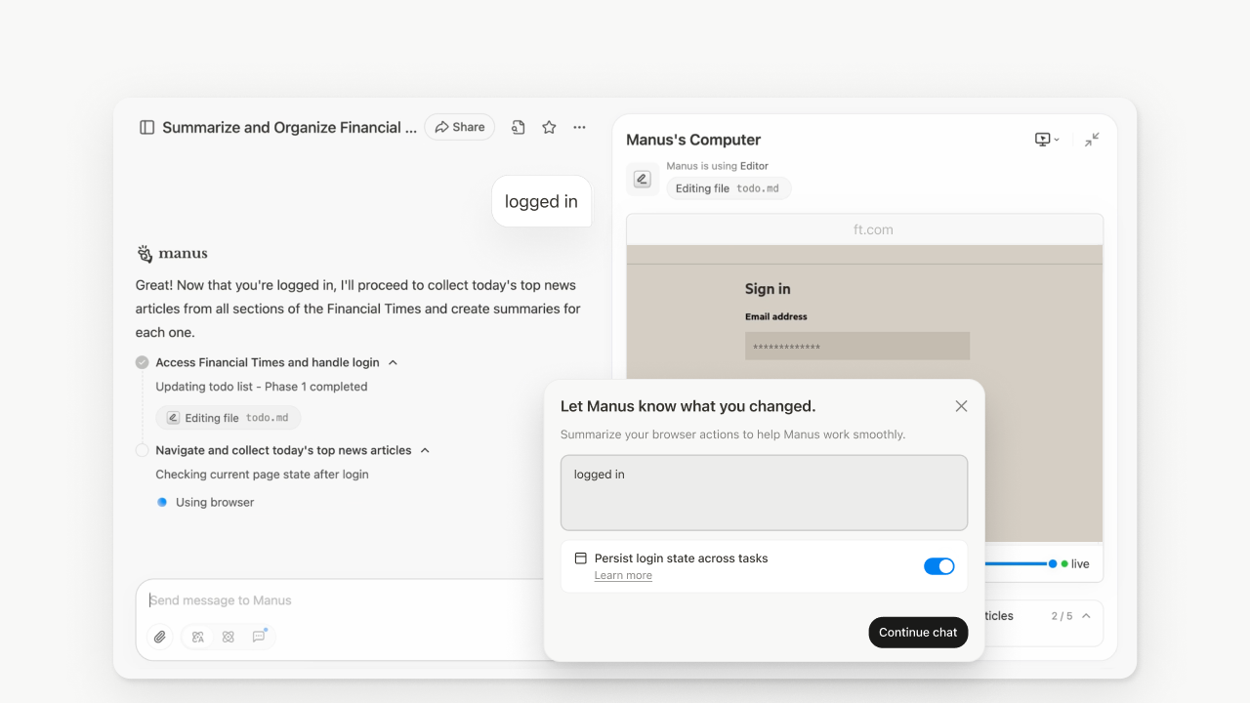Click the browser actions summary text box
Screen dimensions: 1250x703
pos(764,493)
